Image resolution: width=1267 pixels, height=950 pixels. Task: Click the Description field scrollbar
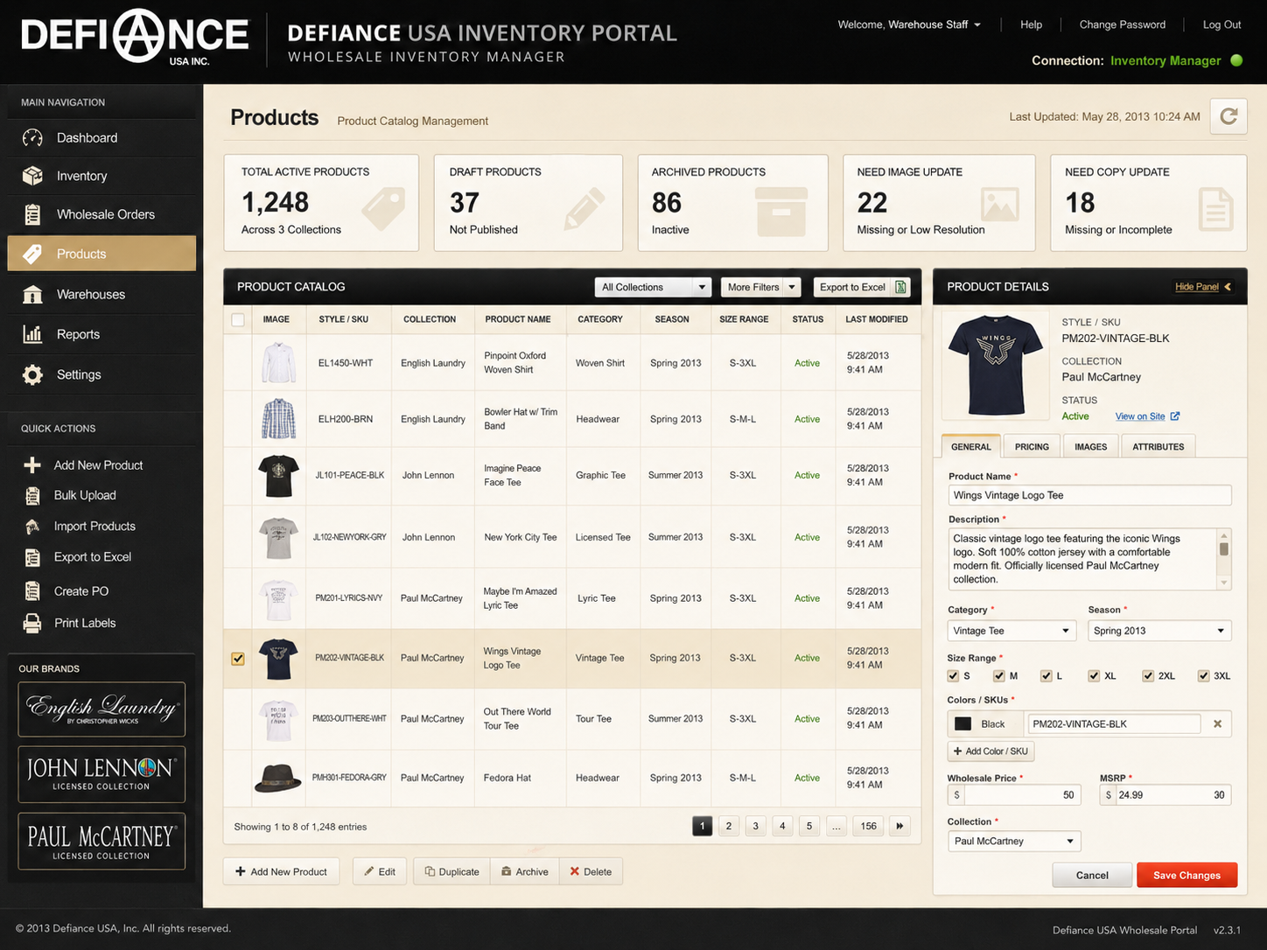pyautogui.click(x=1224, y=559)
